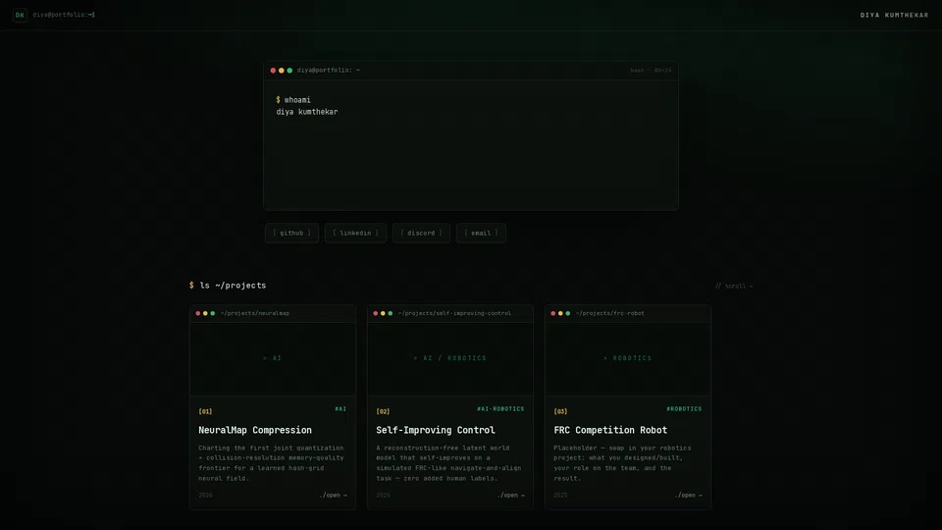Click green dot in main terminal window
Image resolution: width=942 pixels, height=530 pixels.
(x=289, y=71)
